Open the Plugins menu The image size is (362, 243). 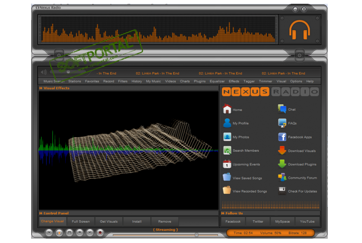(200, 81)
